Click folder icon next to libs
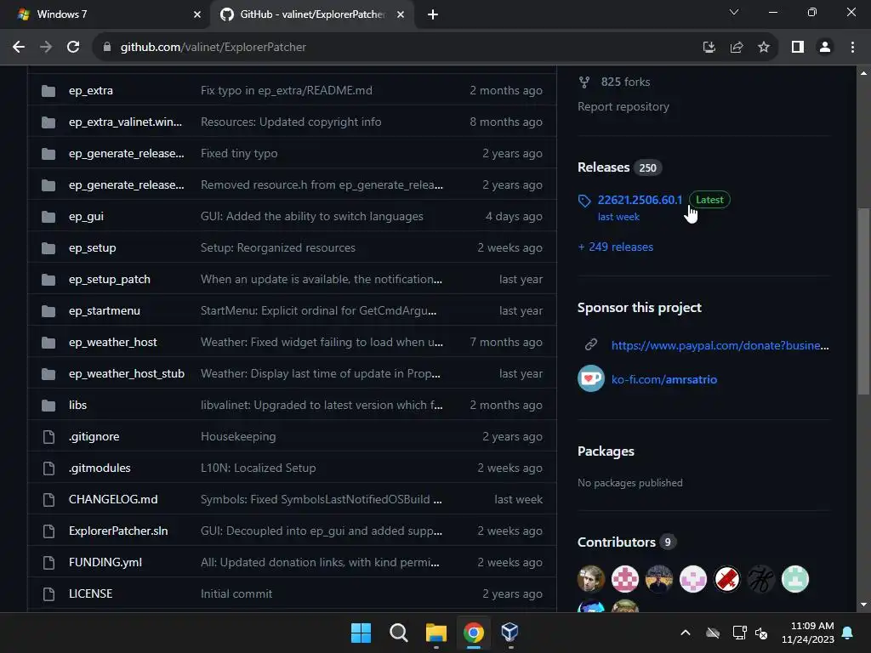This screenshot has height=653, width=871. point(48,406)
